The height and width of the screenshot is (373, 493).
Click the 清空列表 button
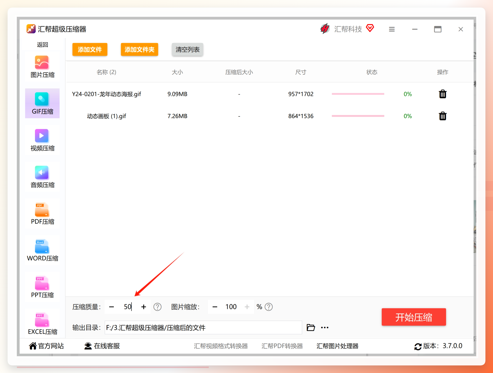pos(188,49)
